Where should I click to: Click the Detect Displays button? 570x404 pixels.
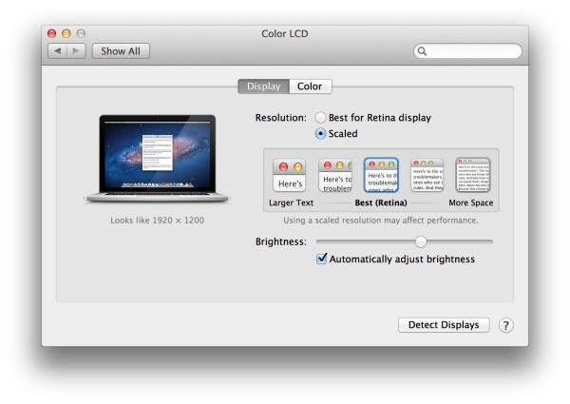[444, 325]
